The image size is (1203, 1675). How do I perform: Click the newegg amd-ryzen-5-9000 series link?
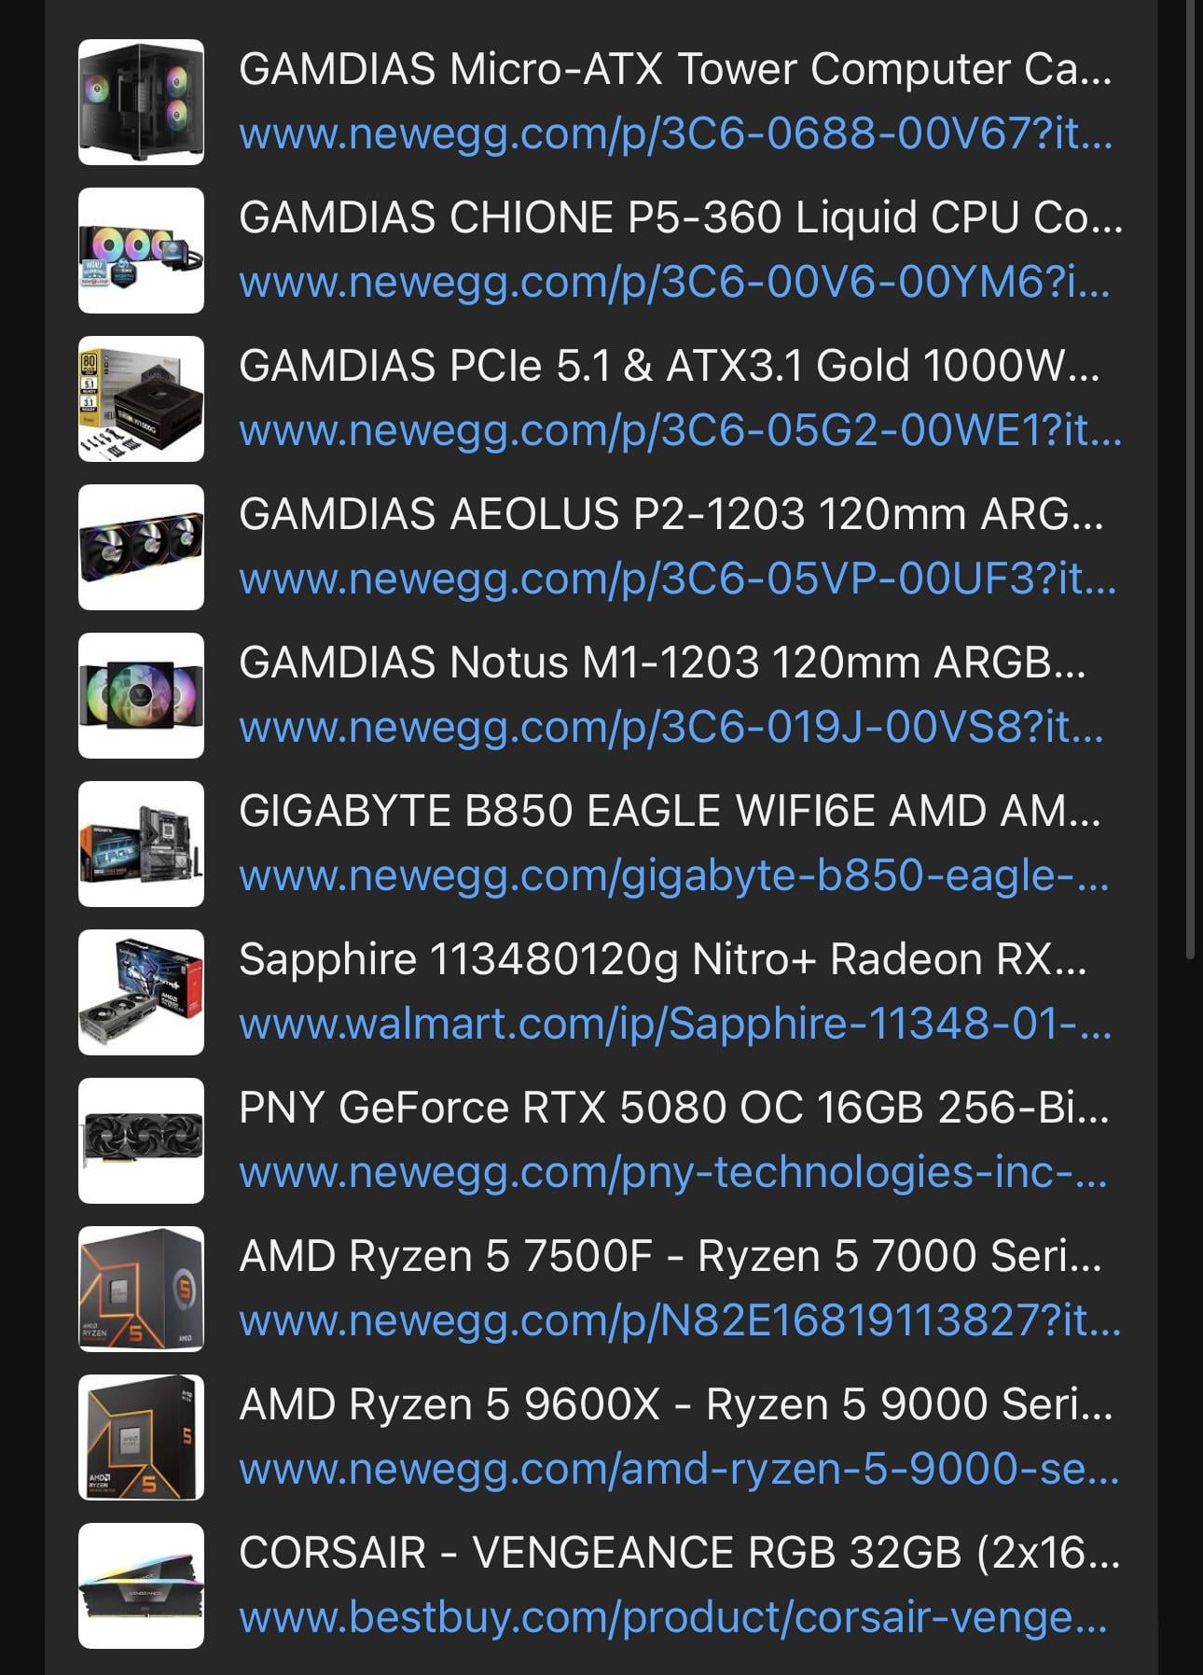coord(678,1470)
